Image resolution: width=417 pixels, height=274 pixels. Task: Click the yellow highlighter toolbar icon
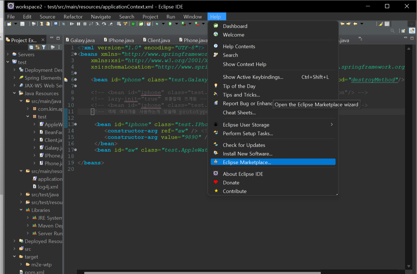381,24
